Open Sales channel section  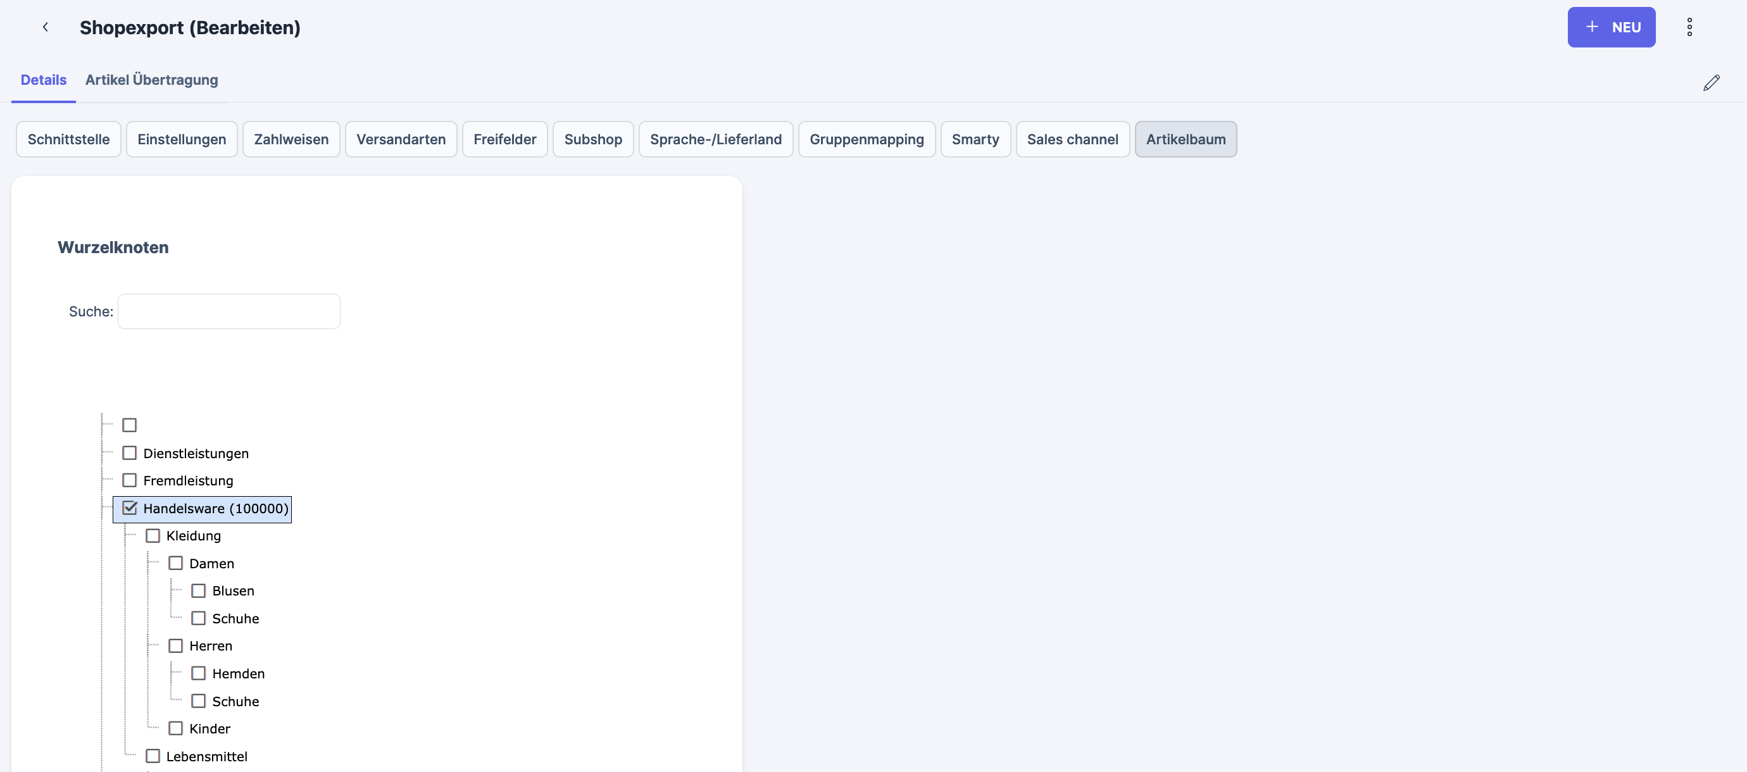click(x=1072, y=140)
